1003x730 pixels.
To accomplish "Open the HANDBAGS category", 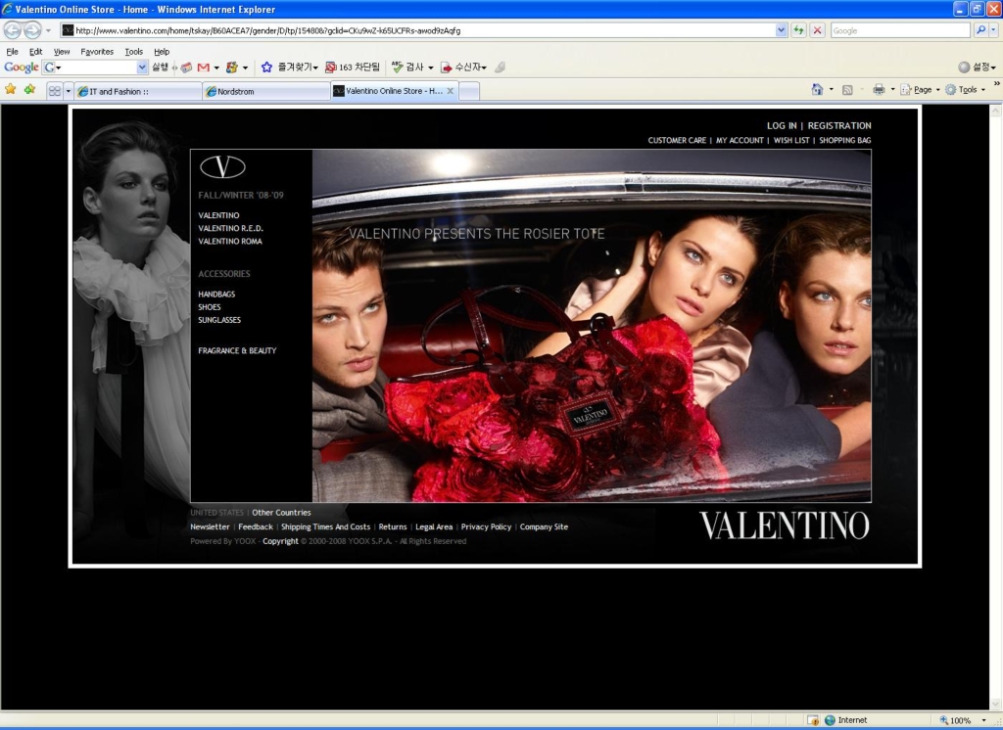I will tap(216, 294).
